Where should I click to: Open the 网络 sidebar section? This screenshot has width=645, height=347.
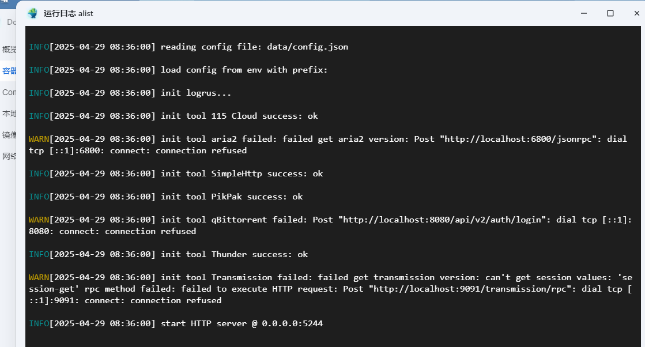coord(9,156)
